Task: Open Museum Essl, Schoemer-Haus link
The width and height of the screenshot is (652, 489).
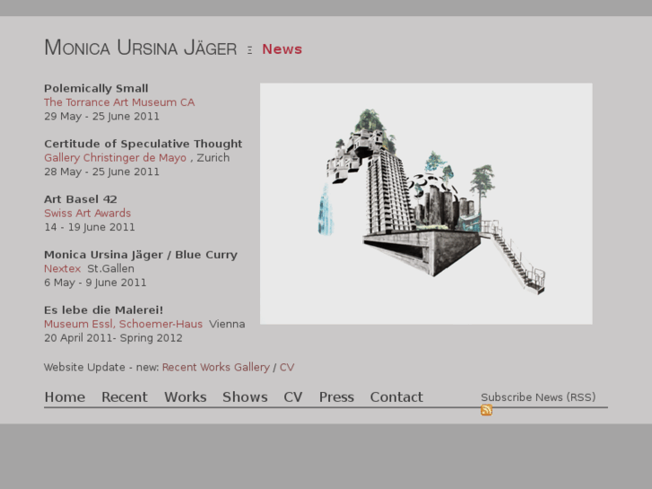Action: coord(124,324)
